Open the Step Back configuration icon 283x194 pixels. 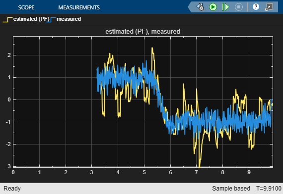(x=201, y=7)
